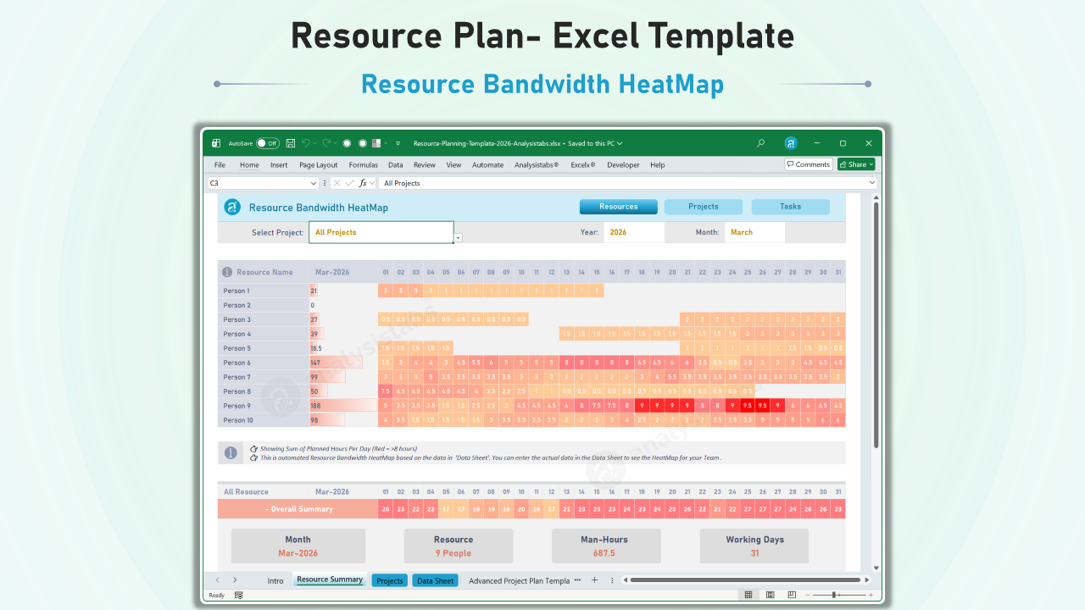The width and height of the screenshot is (1085, 610).
Task: Click the info icon beside Resource Name header
Action: click(x=225, y=271)
